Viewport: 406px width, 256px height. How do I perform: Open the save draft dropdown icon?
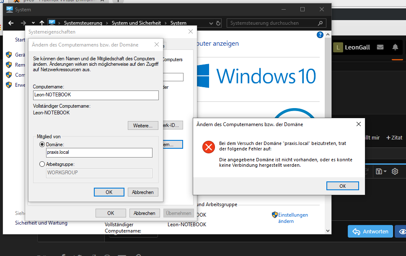381,171
